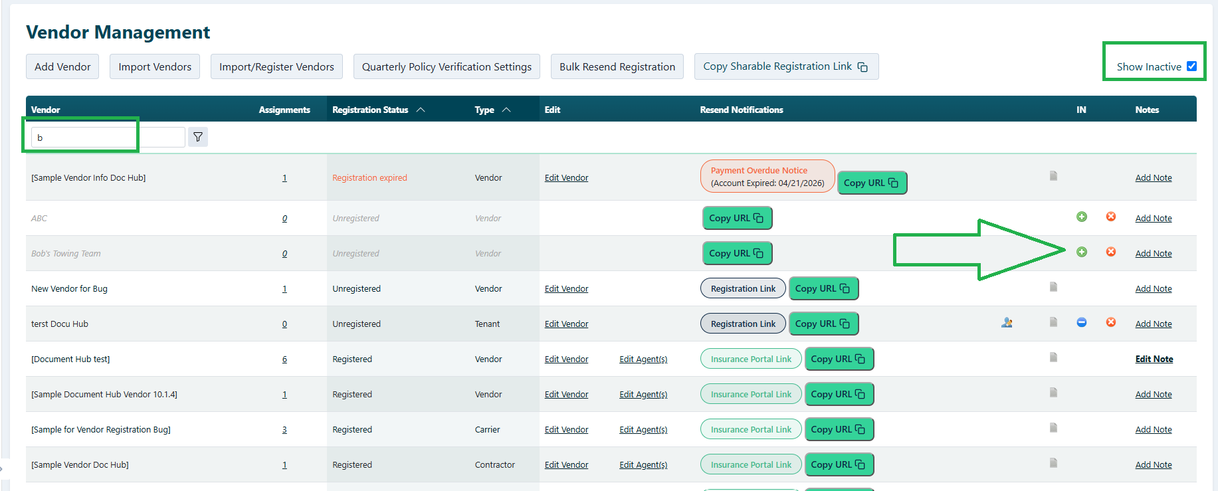
Task: Copy URL for Bob's Towing Team
Action: click(737, 253)
